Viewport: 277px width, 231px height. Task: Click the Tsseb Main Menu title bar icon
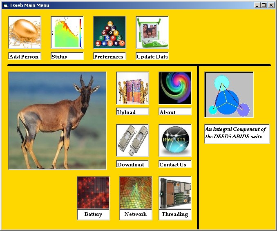pyautogui.click(x=5, y=5)
